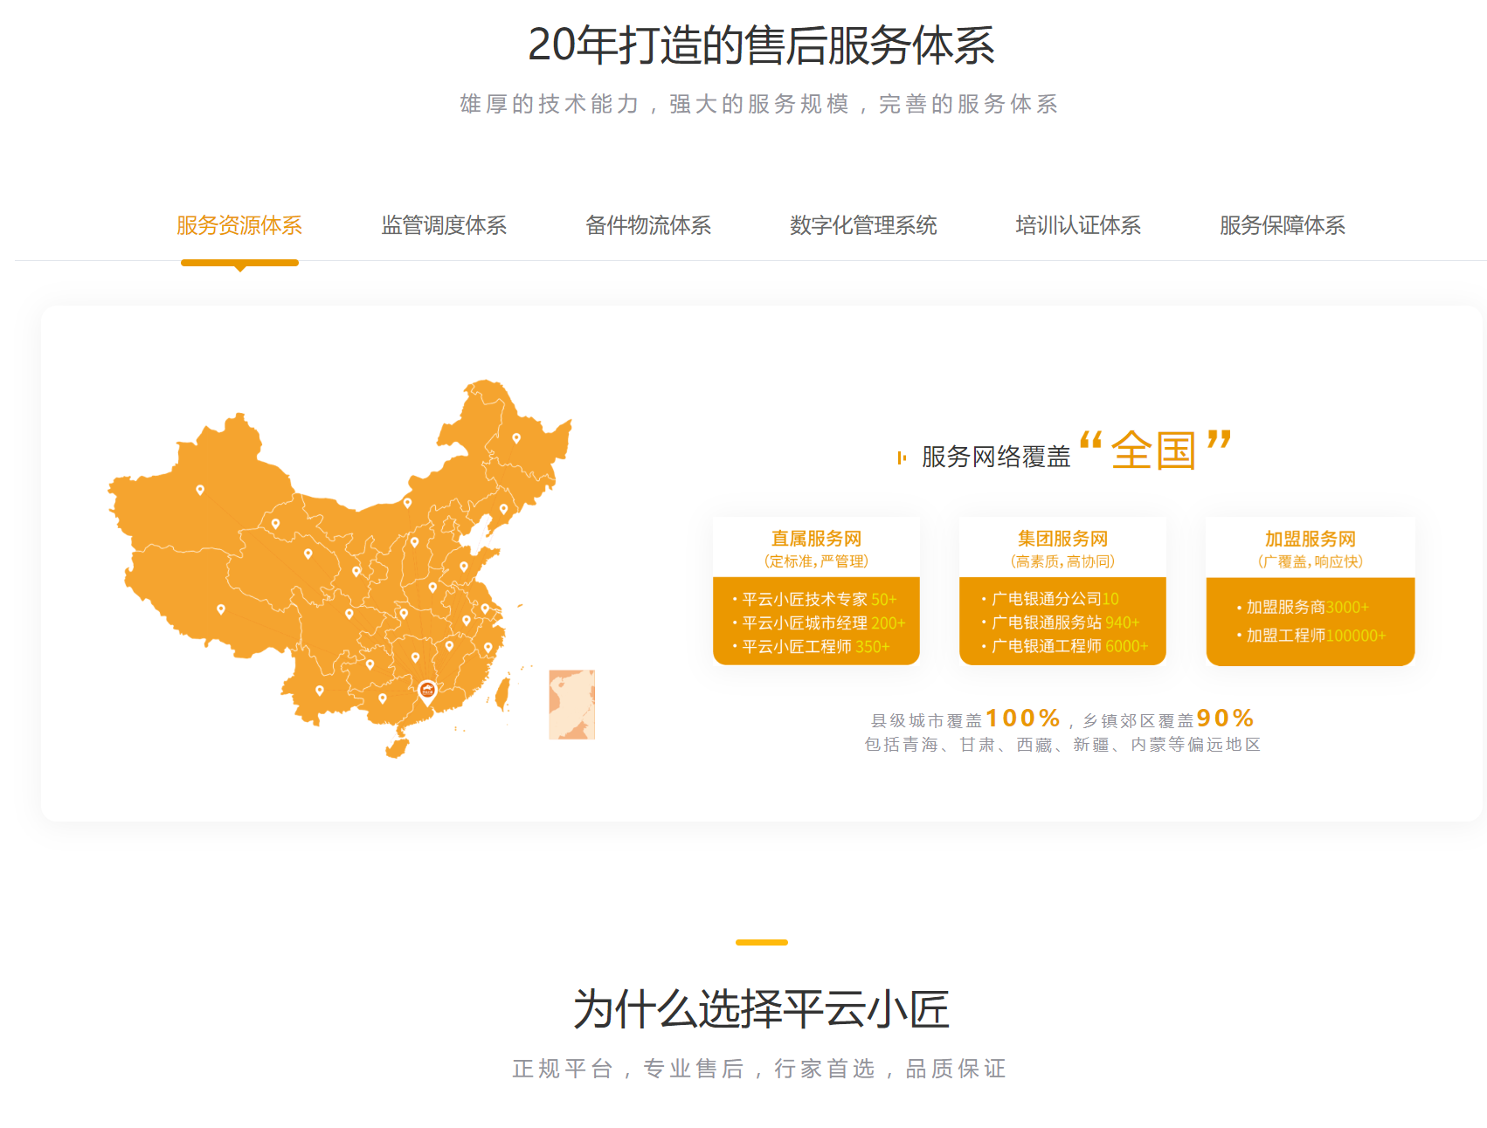Click the 集团服务网 card heading
The height and width of the screenshot is (1128, 1487).
pos(1062,539)
